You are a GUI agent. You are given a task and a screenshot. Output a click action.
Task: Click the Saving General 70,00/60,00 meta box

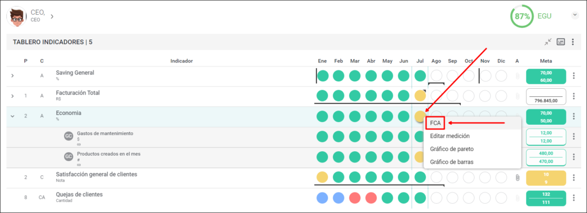(546, 76)
